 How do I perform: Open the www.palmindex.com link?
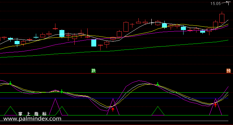point(32,119)
